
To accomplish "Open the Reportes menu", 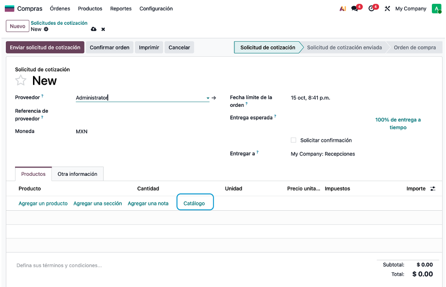I will 121,9.
